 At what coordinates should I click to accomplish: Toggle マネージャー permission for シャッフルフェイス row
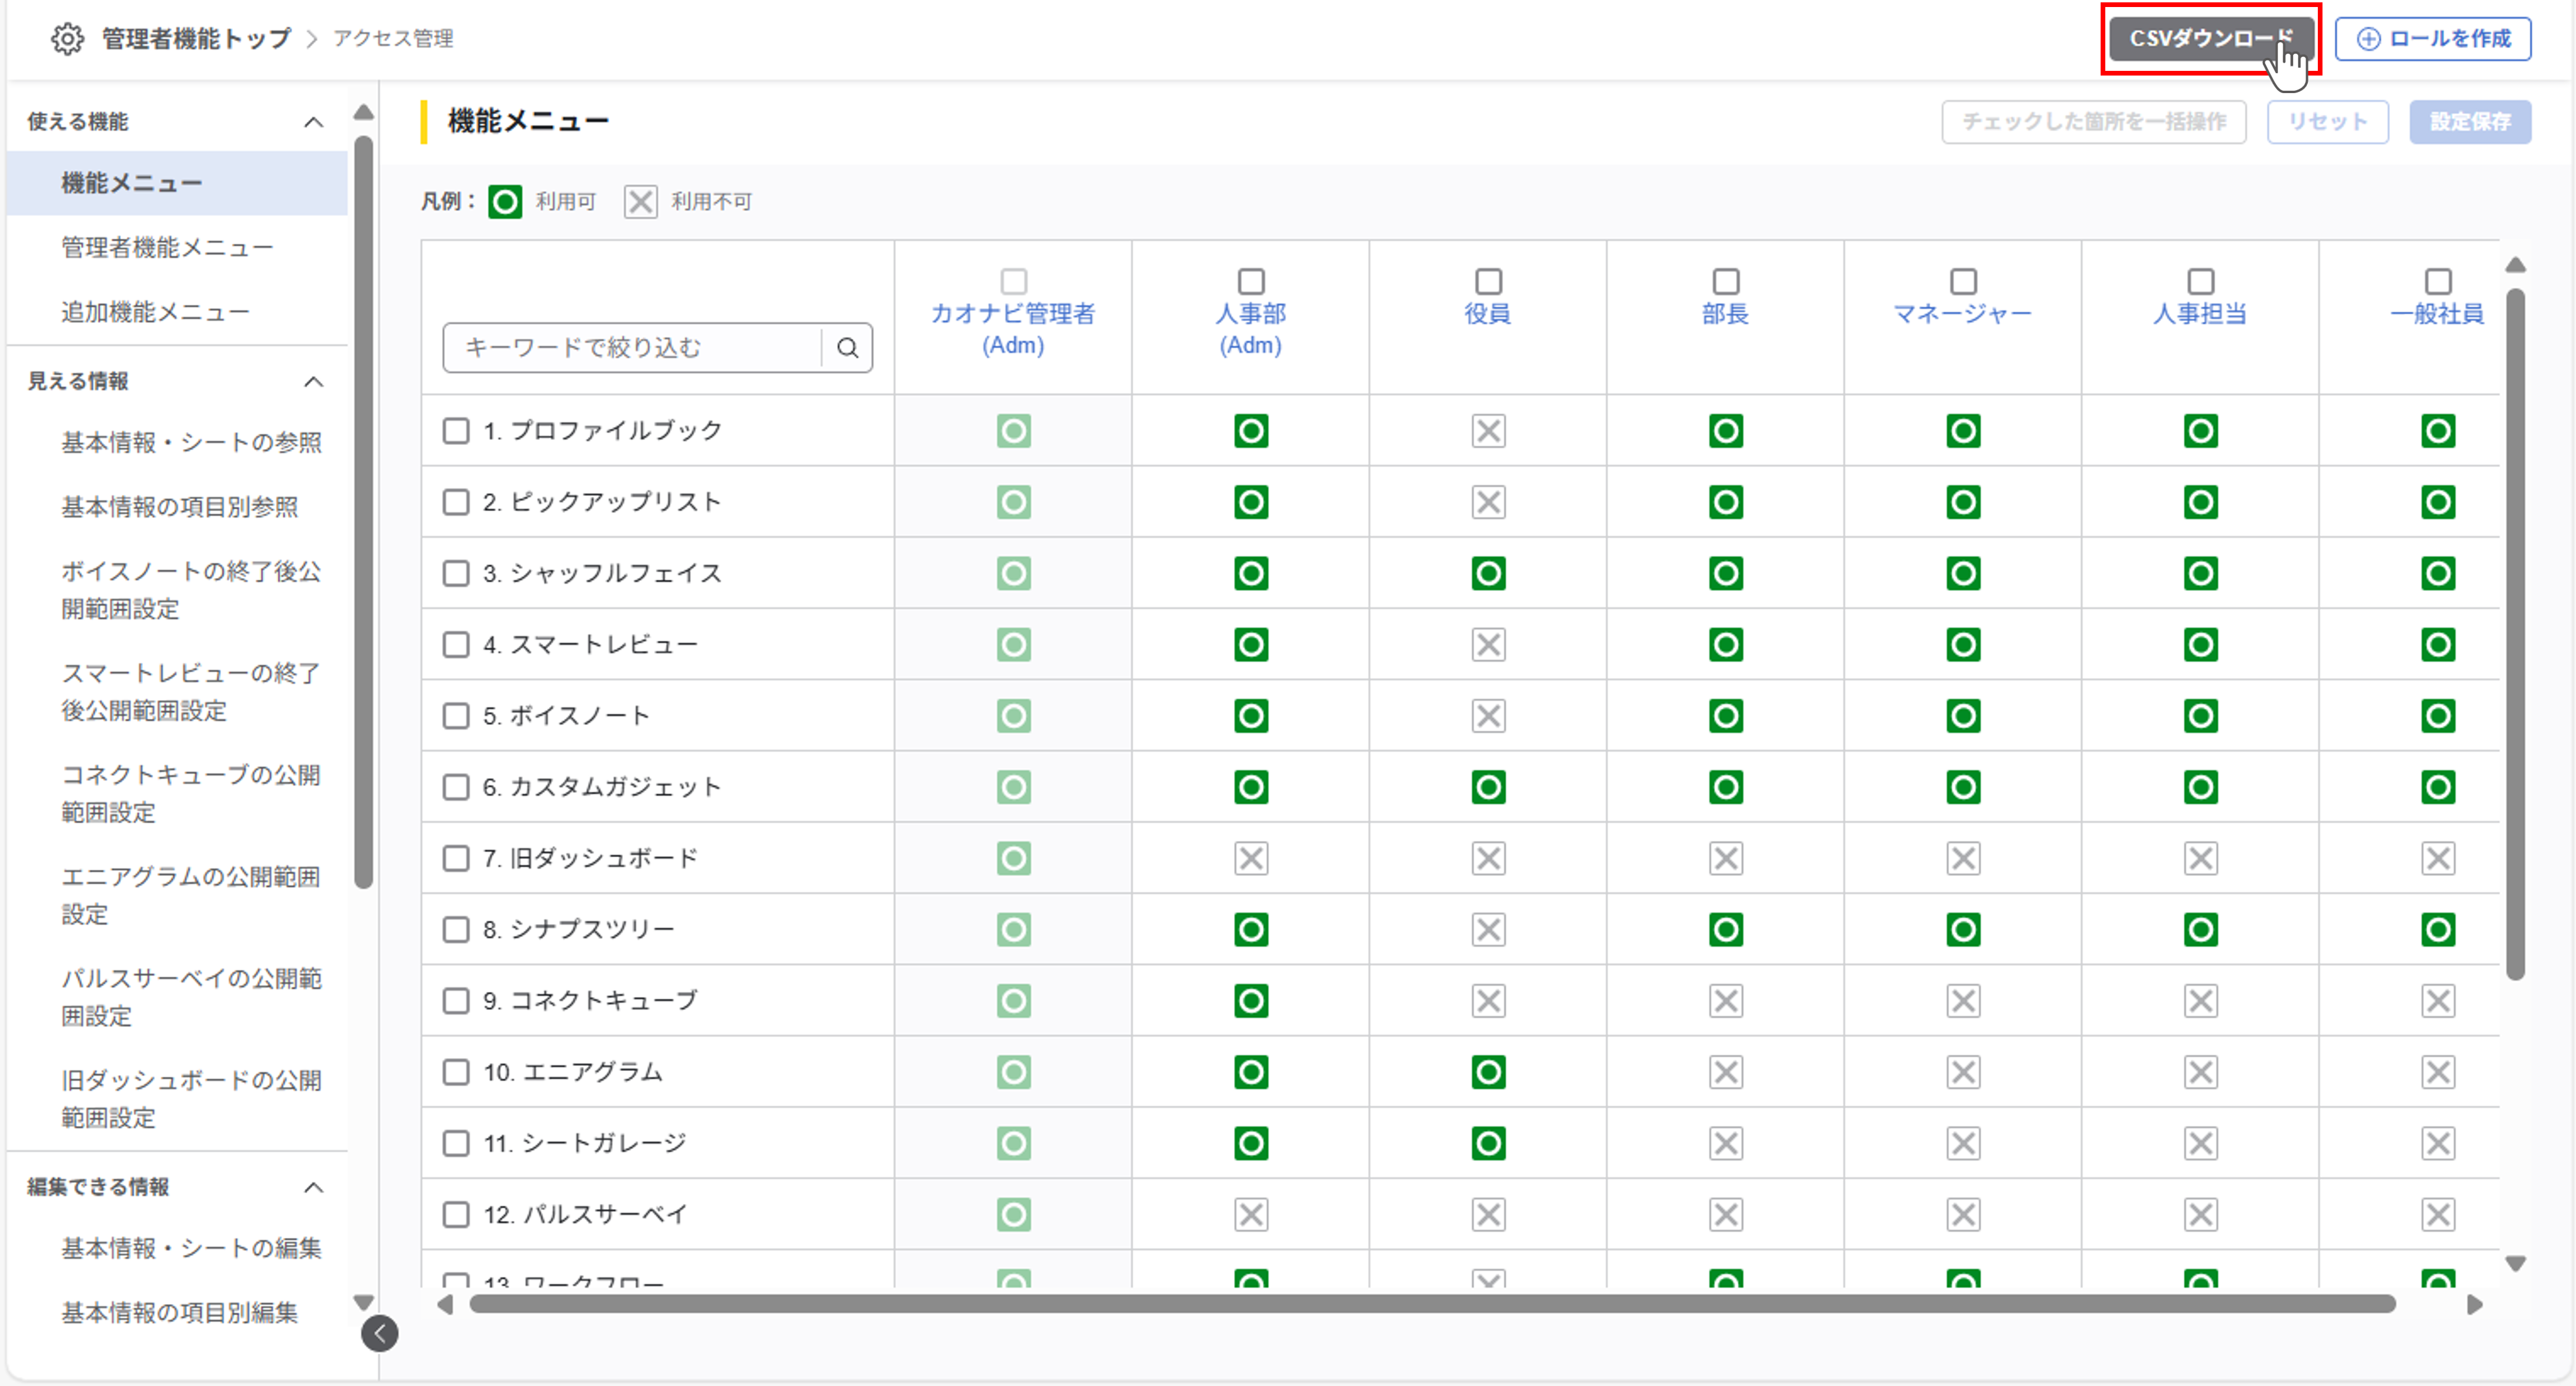1963,573
